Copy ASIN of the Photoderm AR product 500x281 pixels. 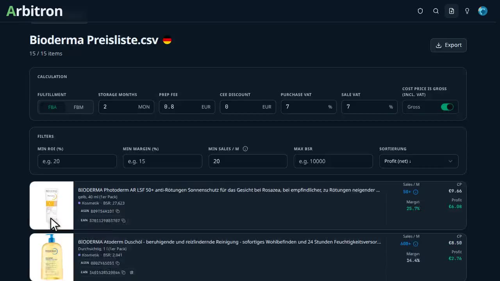pos(118,211)
